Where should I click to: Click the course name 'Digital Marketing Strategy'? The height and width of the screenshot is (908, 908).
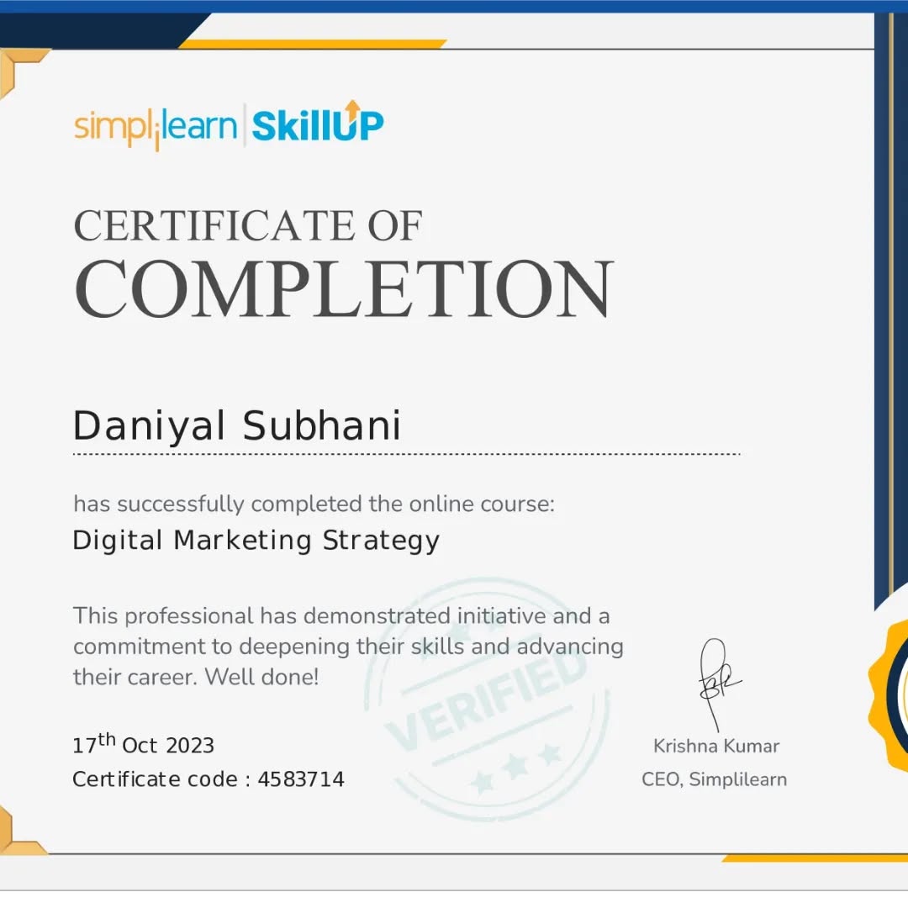[x=256, y=541]
